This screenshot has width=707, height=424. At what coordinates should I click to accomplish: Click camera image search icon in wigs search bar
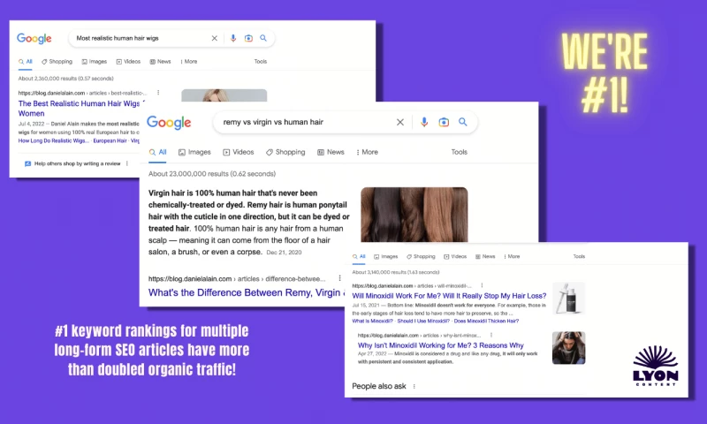pyautogui.click(x=248, y=38)
